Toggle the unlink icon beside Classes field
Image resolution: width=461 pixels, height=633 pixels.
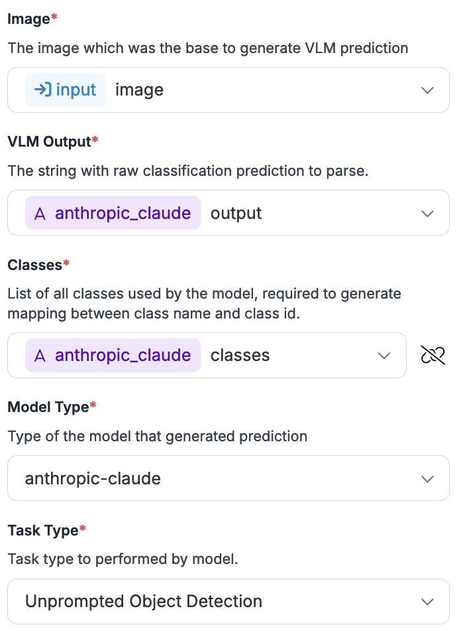click(x=433, y=356)
